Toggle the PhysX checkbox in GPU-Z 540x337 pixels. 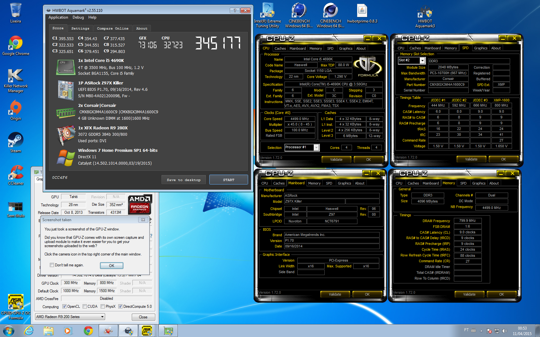click(x=103, y=307)
